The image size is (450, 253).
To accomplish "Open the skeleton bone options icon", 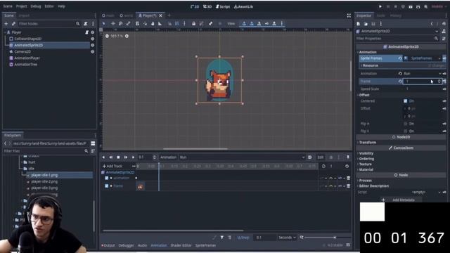I will (x=211, y=23).
